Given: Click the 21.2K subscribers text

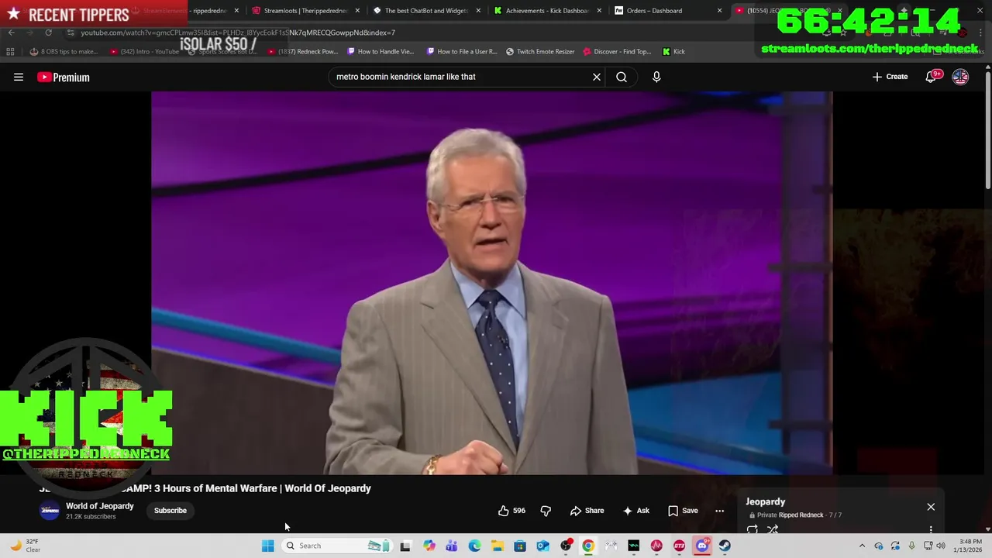Looking at the screenshot, I should (91, 517).
